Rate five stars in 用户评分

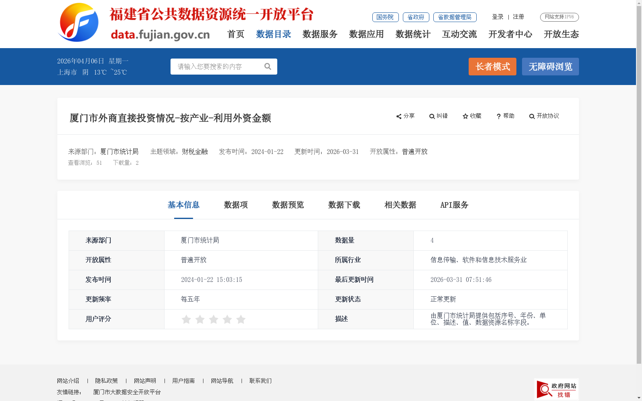[241, 319]
